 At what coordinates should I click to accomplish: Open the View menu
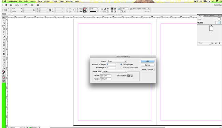61,1
